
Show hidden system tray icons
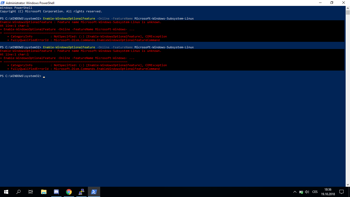point(295,192)
